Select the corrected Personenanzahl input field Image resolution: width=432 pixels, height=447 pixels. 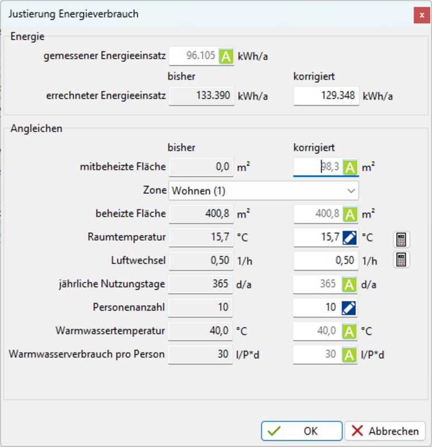tap(316, 307)
